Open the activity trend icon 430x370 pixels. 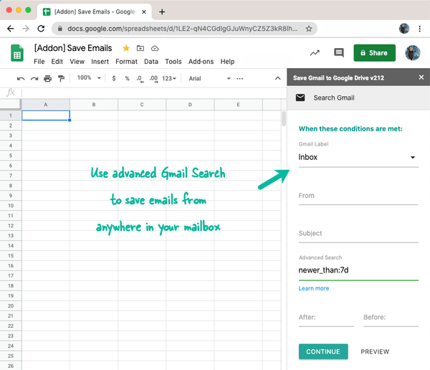tap(315, 52)
